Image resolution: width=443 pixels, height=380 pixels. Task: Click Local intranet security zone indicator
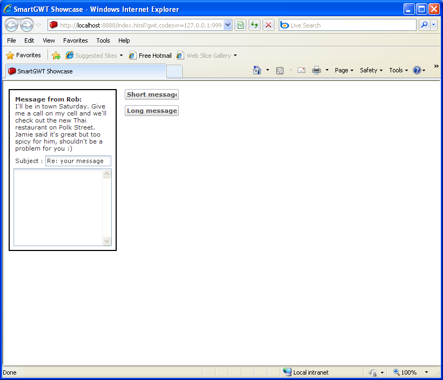point(306,372)
